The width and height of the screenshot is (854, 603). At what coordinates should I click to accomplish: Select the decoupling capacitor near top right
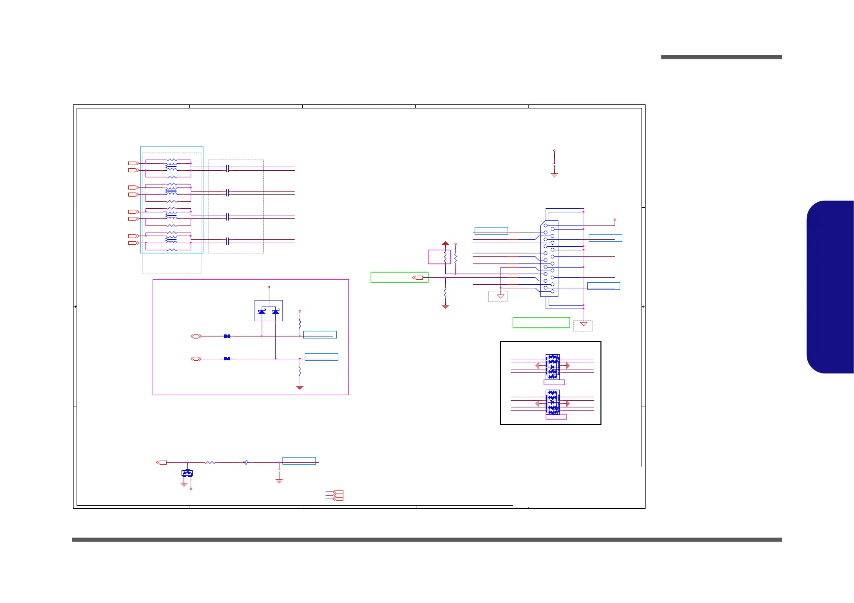554,166
